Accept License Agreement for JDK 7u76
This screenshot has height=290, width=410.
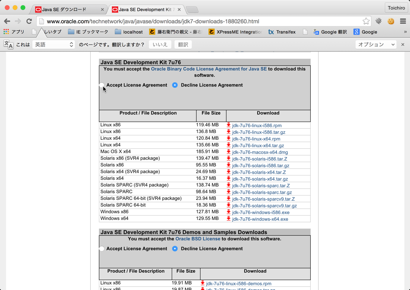click(102, 85)
